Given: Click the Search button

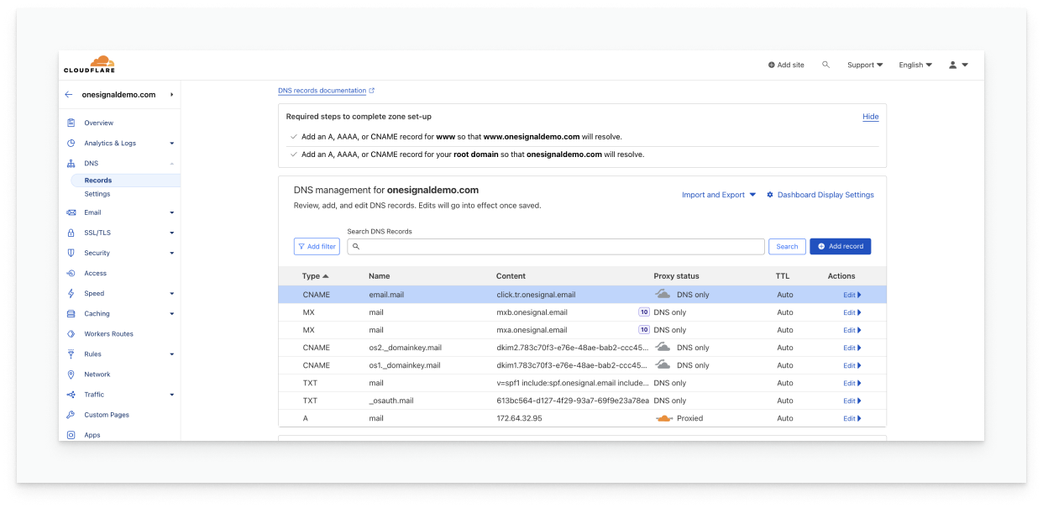Looking at the screenshot, I should pos(787,246).
